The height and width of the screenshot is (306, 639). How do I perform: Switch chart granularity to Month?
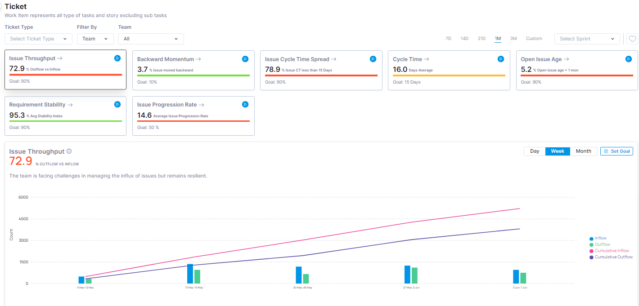pos(583,151)
